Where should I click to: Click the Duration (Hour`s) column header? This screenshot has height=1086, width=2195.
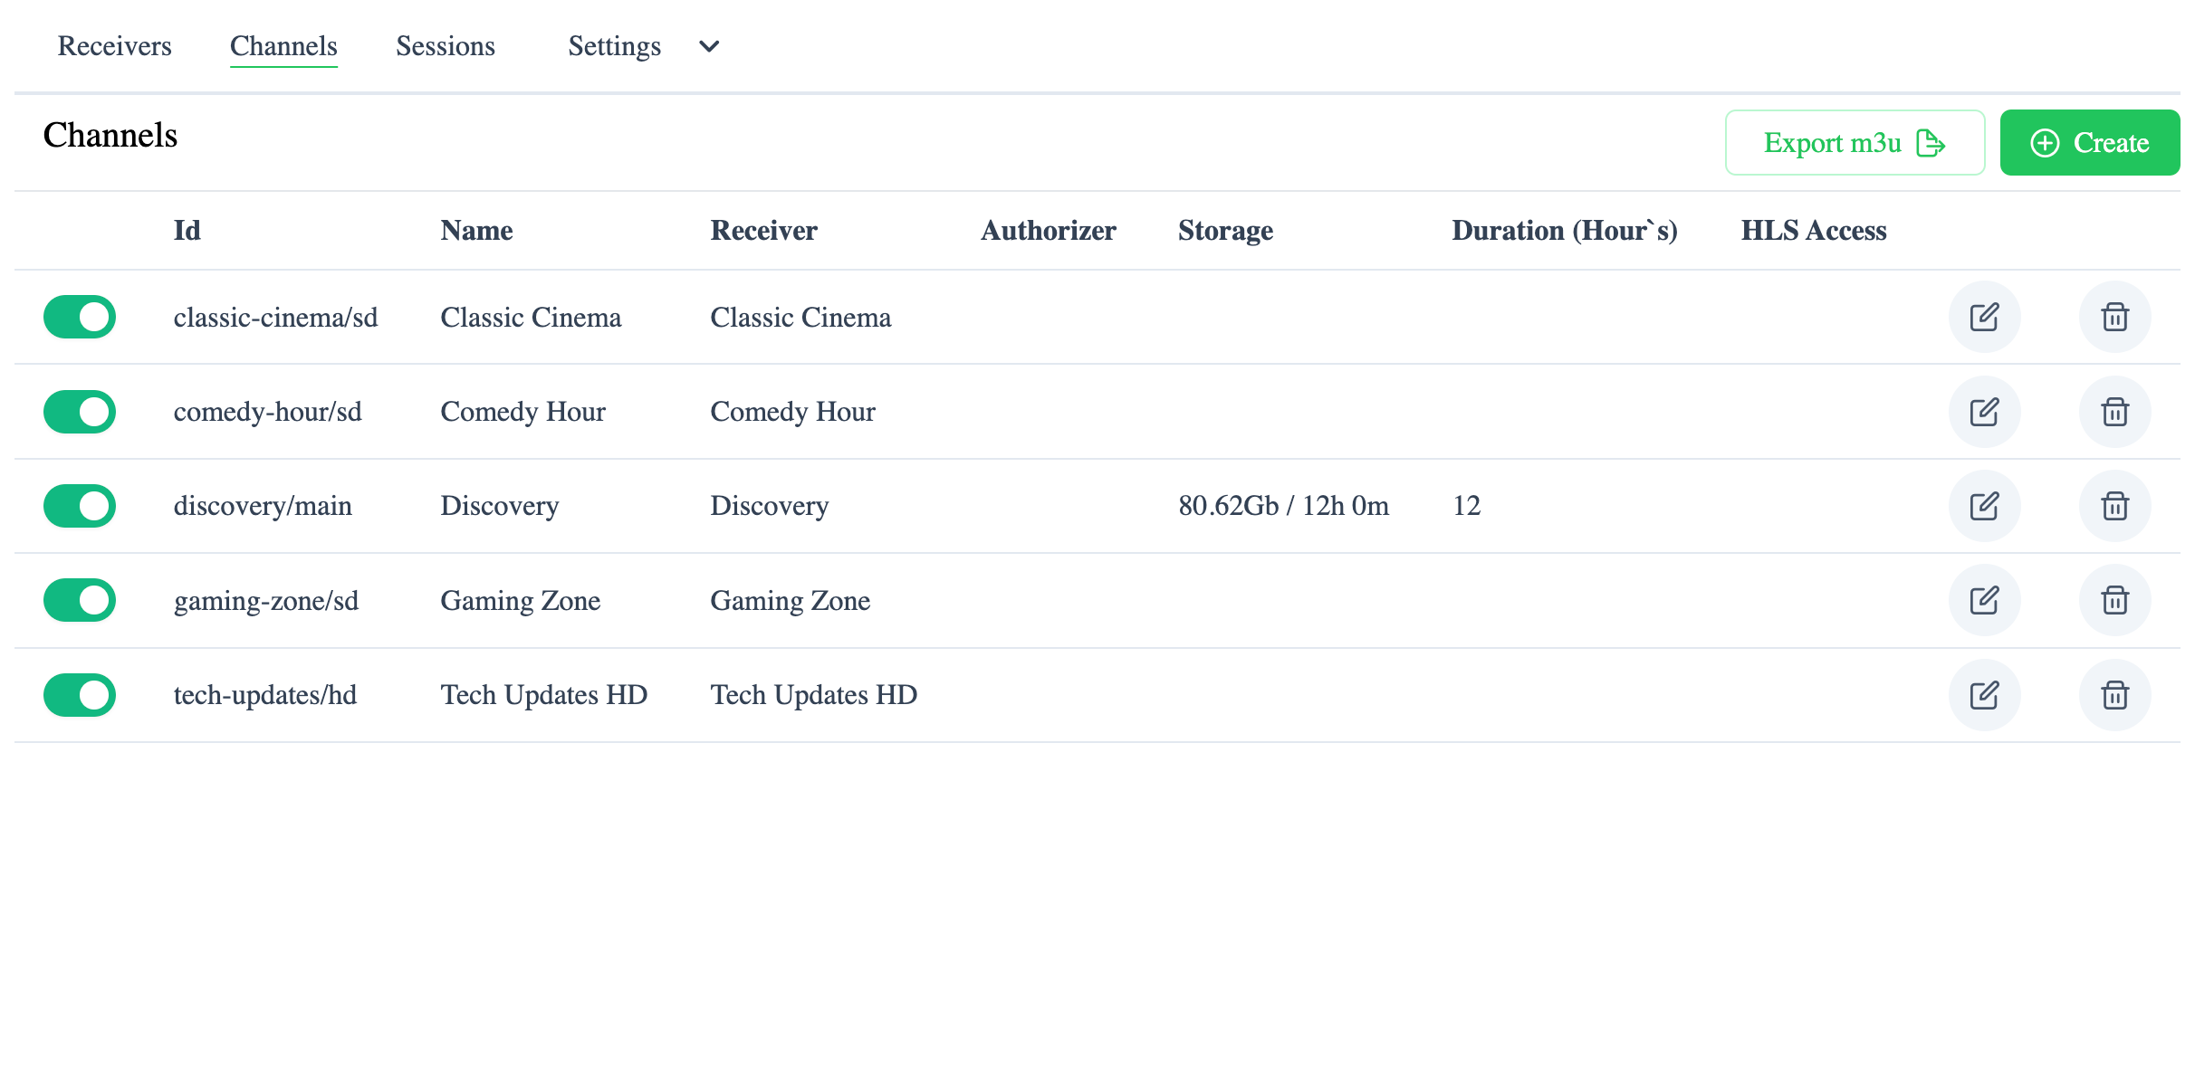(1565, 231)
